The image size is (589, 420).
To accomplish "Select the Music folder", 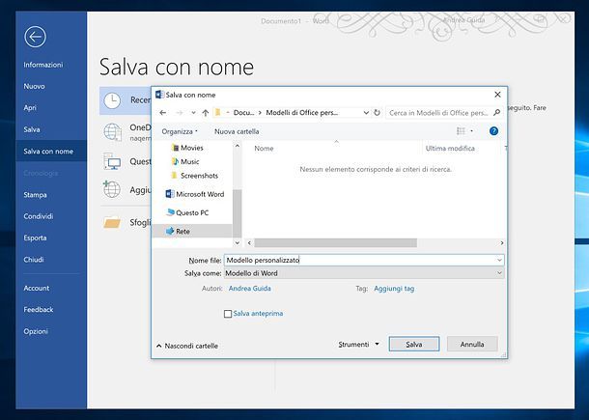I will coord(185,161).
